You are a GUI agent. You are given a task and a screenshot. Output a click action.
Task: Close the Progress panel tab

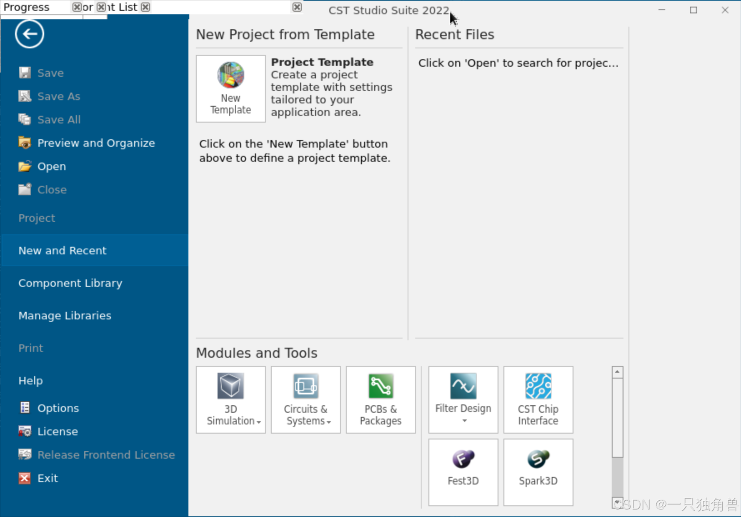[77, 7]
